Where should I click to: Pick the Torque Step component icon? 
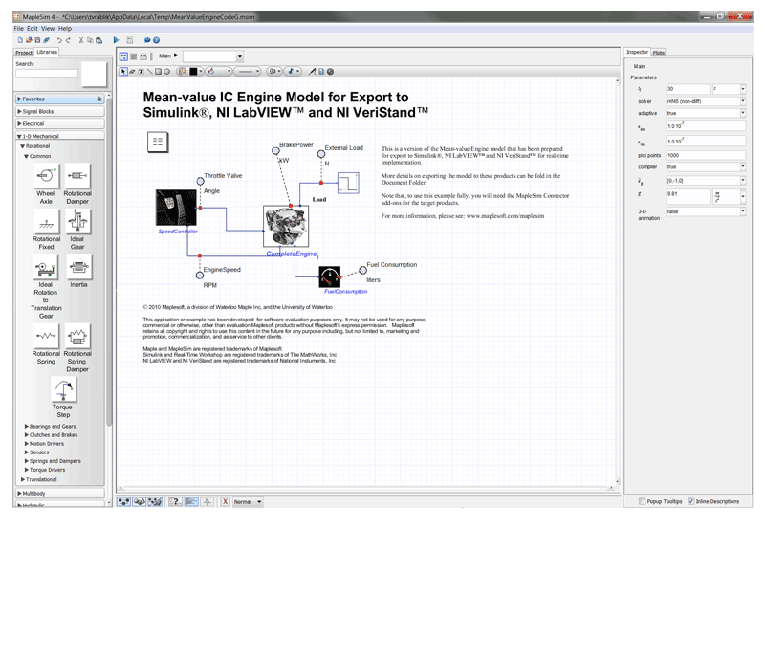coord(62,390)
